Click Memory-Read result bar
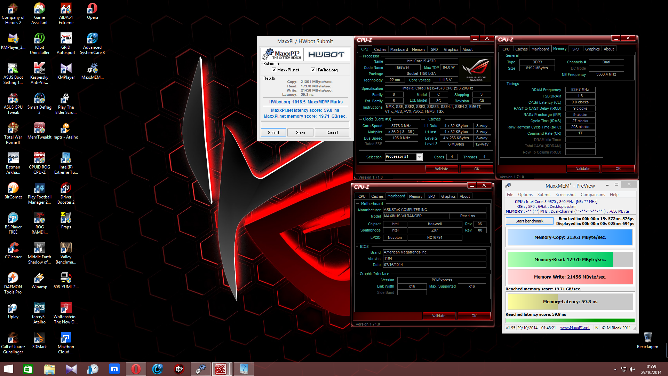This screenshot has height=376, width=668. click(570, 260)
